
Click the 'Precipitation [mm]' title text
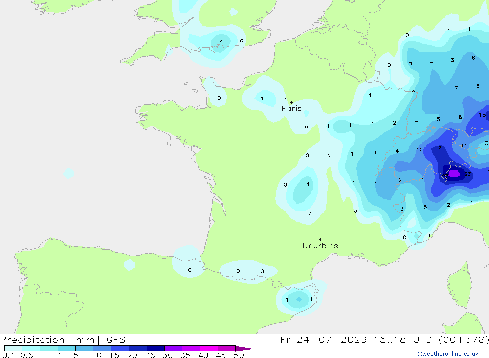[x=50, y=340]
